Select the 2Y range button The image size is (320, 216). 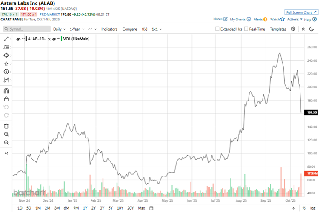click(x=94, y=208)
